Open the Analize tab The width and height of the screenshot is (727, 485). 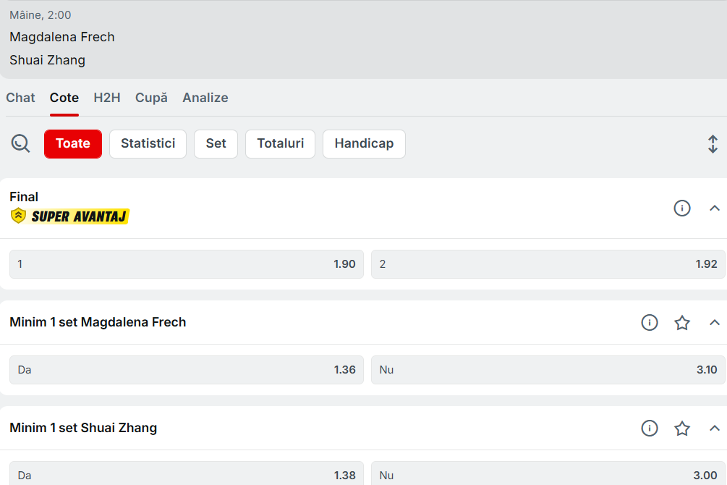[x=205, y=98]
